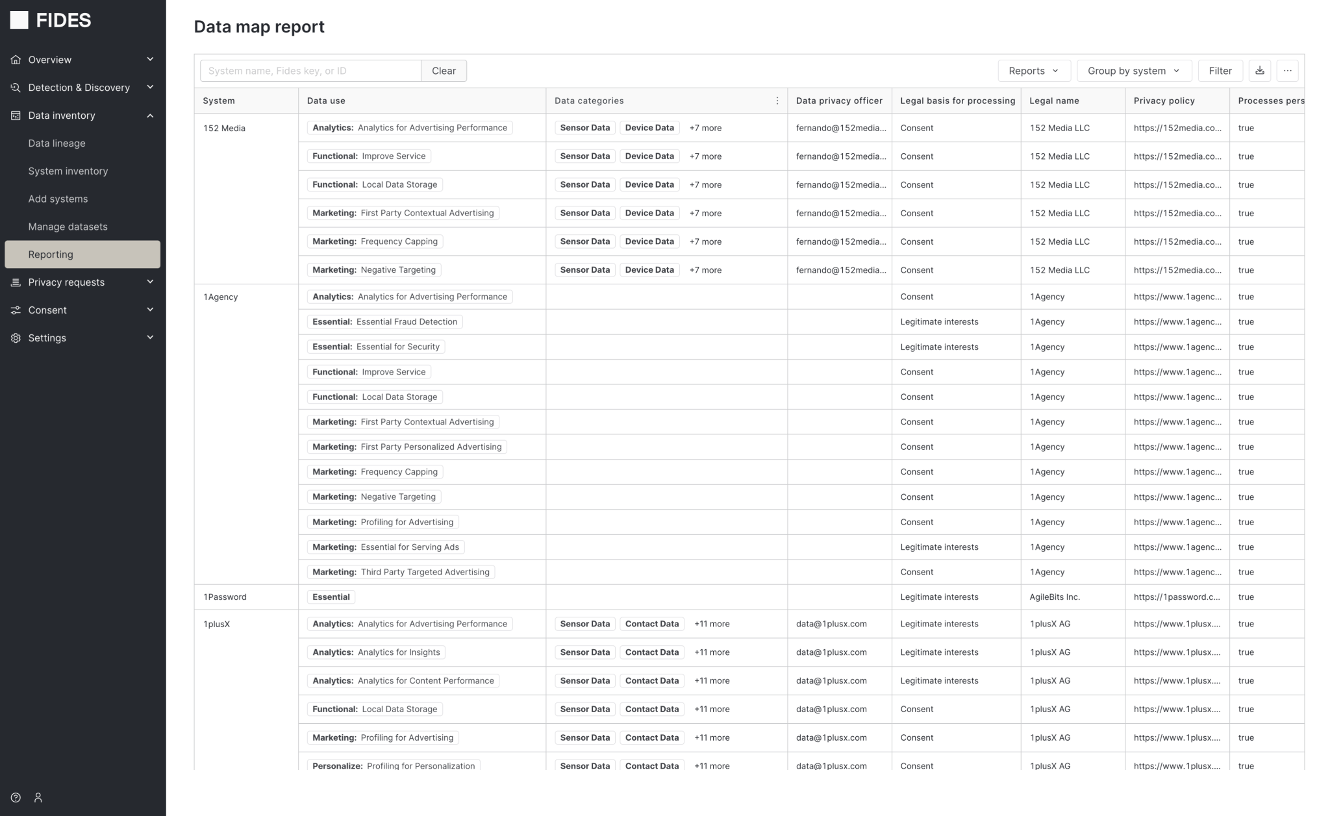Open the Reports dropdown
The image size is (1330, 816).
click(x=1033, y=71)
